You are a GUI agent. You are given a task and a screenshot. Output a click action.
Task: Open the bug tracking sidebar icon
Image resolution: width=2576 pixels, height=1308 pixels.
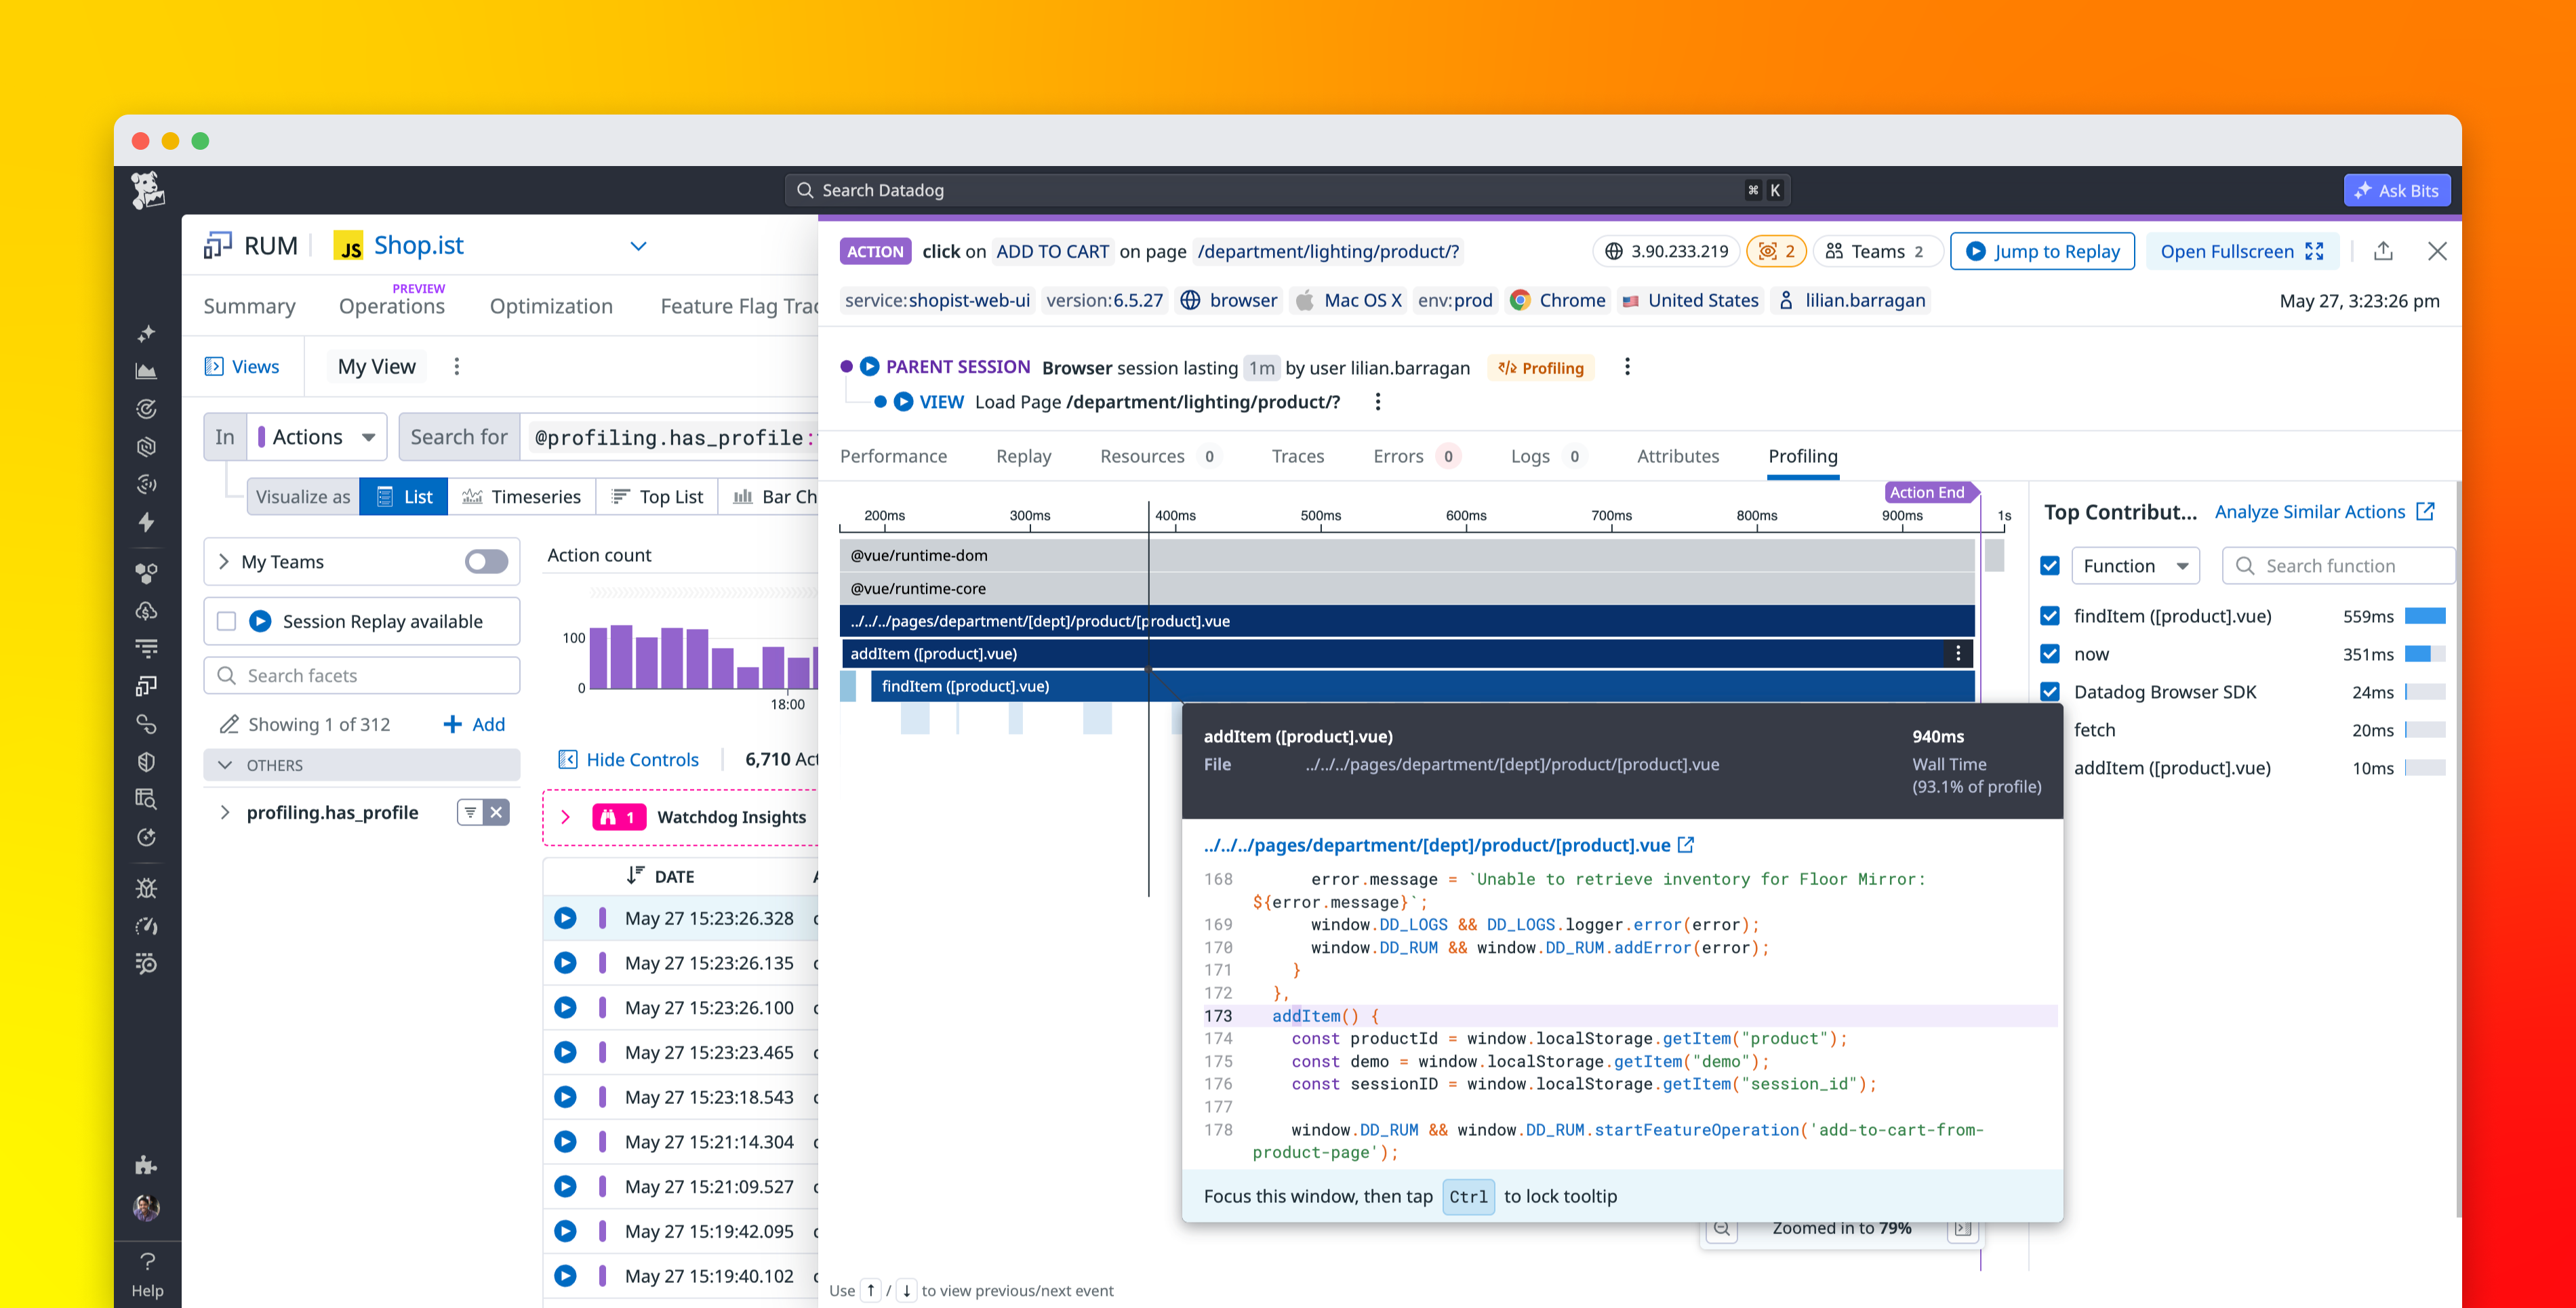click(x=146, y=887)
